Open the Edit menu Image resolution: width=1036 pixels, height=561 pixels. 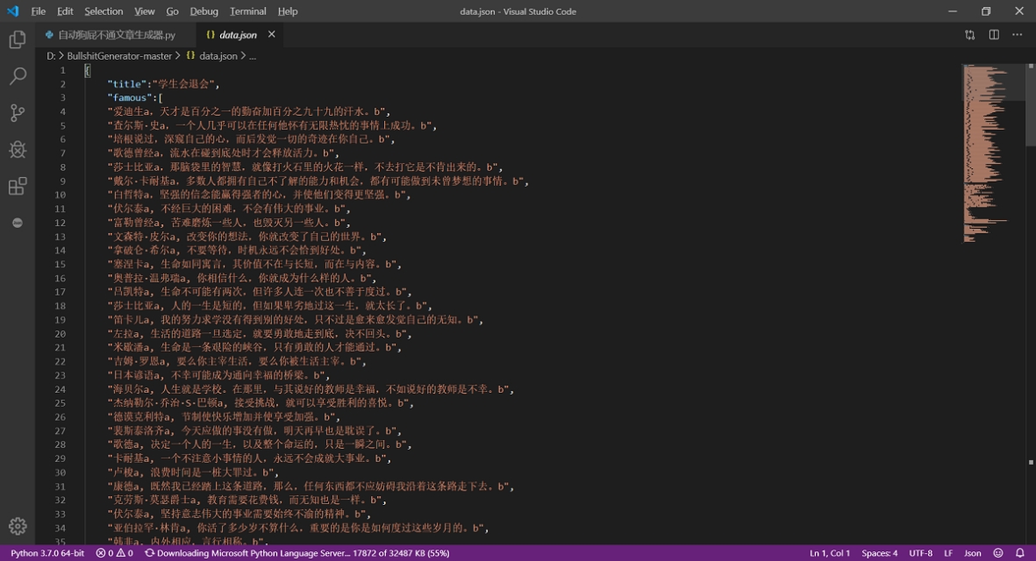pyautogui.click(x=65, y=11)
